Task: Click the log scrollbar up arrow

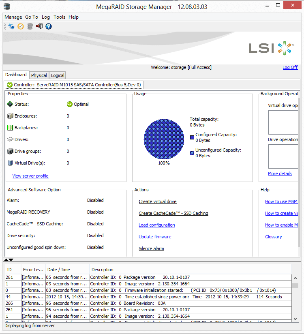Action: click(295, 278)
